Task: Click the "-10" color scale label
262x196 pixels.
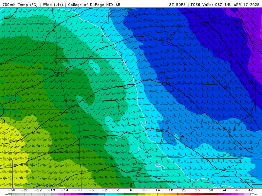Action: click(x=78, y=190)
